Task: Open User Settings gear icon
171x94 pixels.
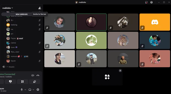Action: [x=38, y=89]
